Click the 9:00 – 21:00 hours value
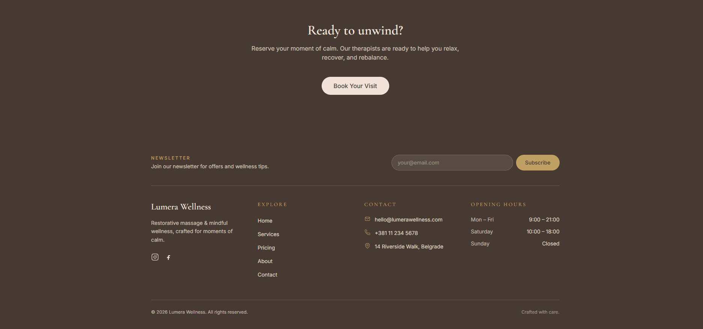Viewport: 703px width, 329px height. tap(544, 220)
